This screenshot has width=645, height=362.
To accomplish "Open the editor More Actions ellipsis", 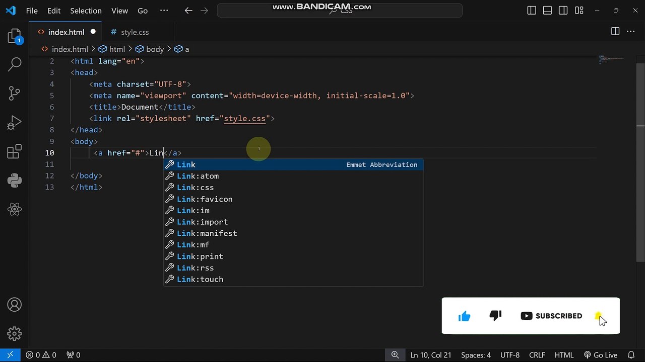I will point(630,32).
